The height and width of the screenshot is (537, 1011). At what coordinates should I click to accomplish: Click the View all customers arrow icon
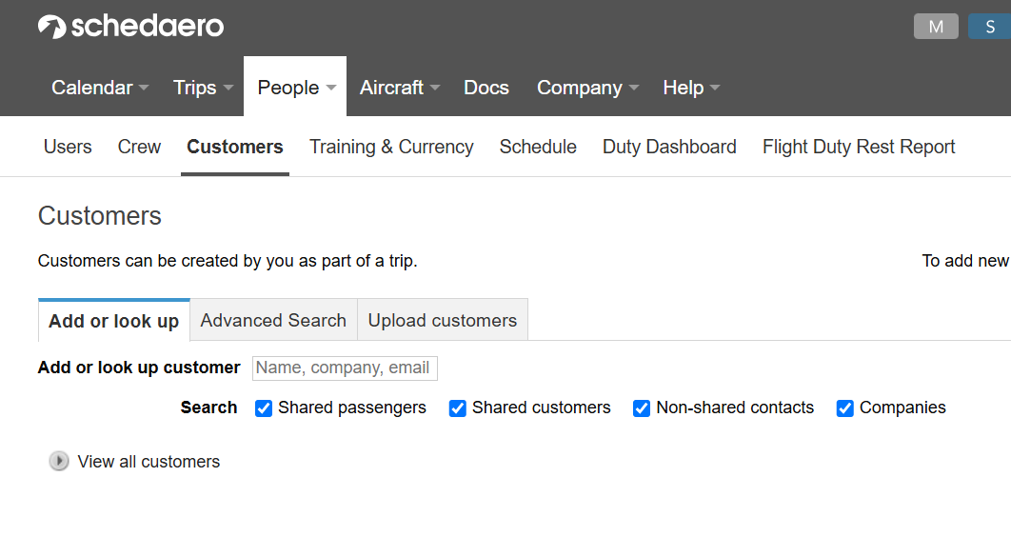click(x=59, y=462)
